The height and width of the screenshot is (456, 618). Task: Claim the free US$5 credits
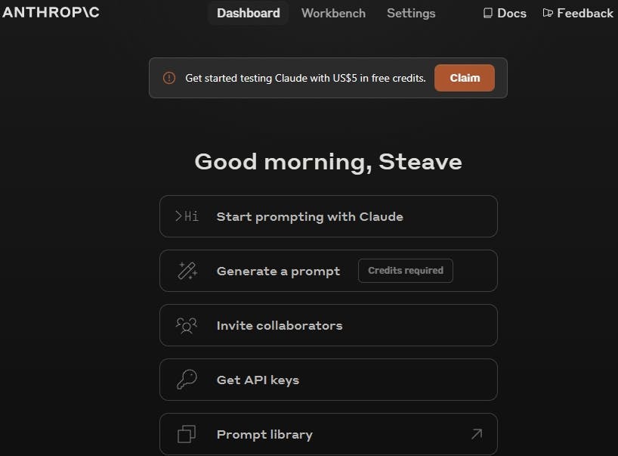[465, 78]
